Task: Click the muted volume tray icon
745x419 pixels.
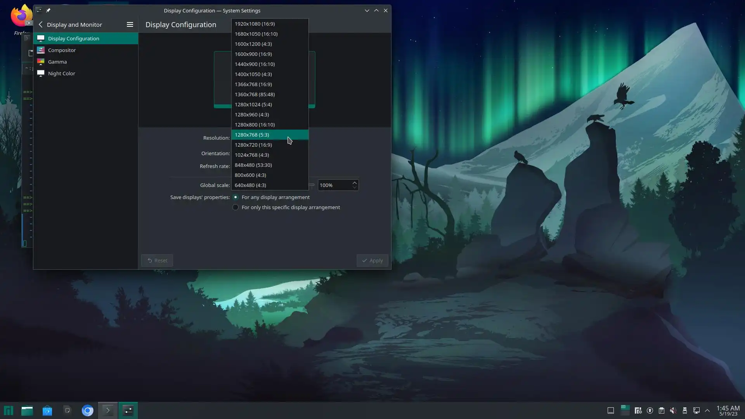Action: coord(673,410)
